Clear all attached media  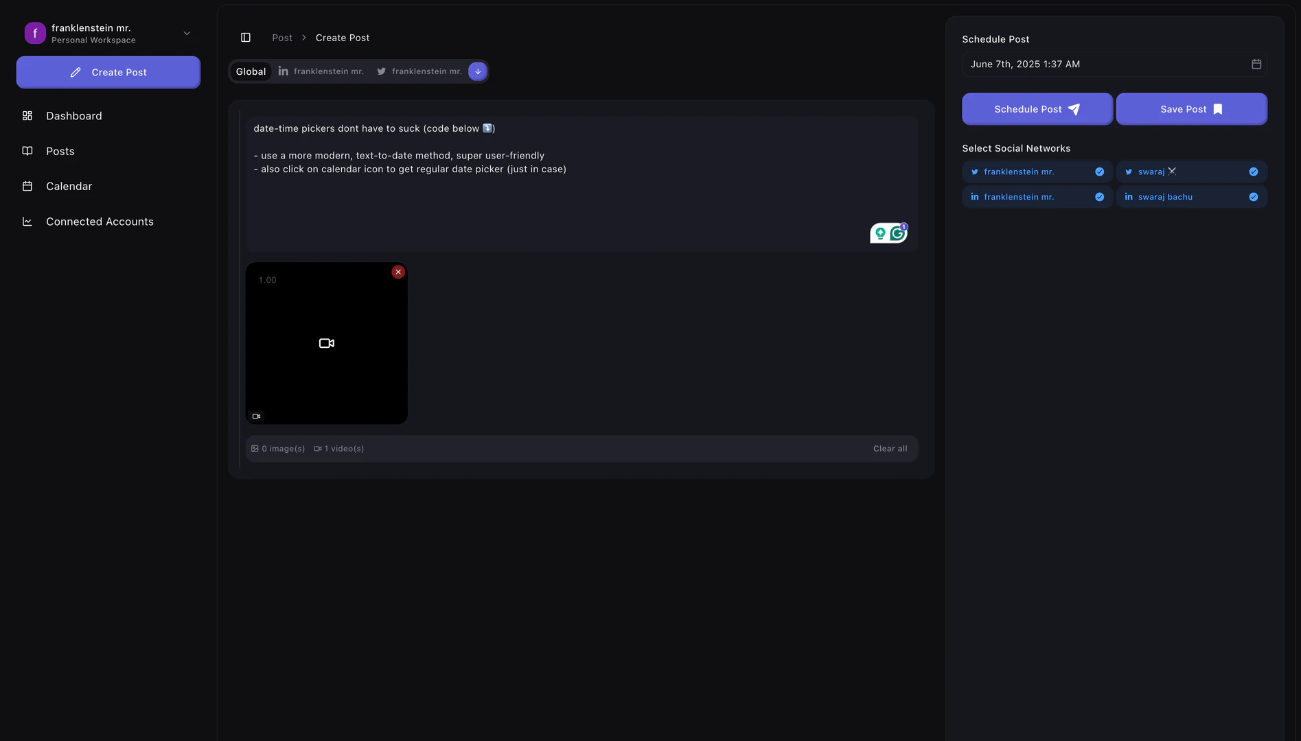[x=890, y=448]
